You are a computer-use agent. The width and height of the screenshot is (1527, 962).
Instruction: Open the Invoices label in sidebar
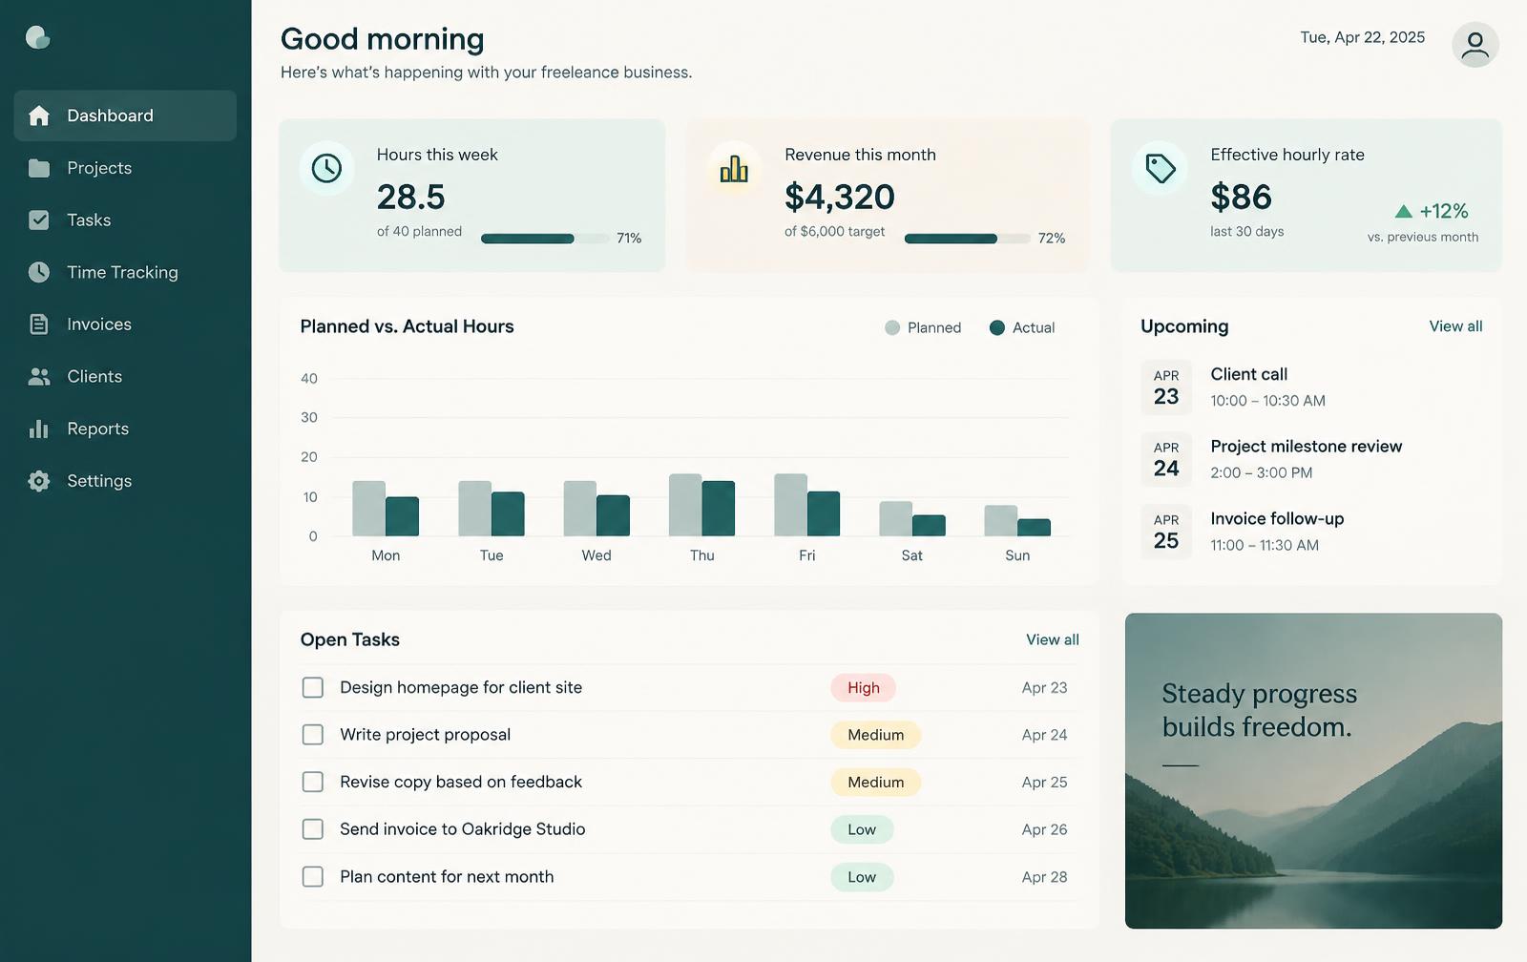(x=99, y=324)
